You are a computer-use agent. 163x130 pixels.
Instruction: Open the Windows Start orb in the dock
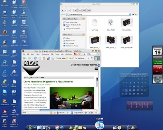pyautogui.click(x=30, y=127)
